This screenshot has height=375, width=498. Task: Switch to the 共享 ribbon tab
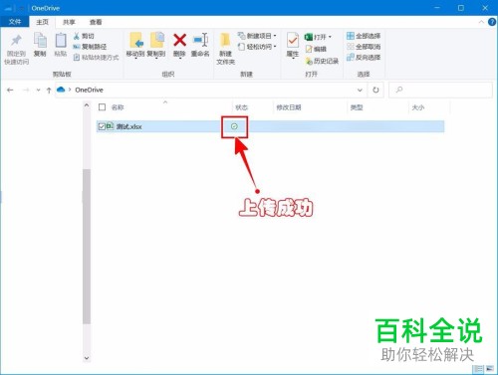click(x=69, y=22)
